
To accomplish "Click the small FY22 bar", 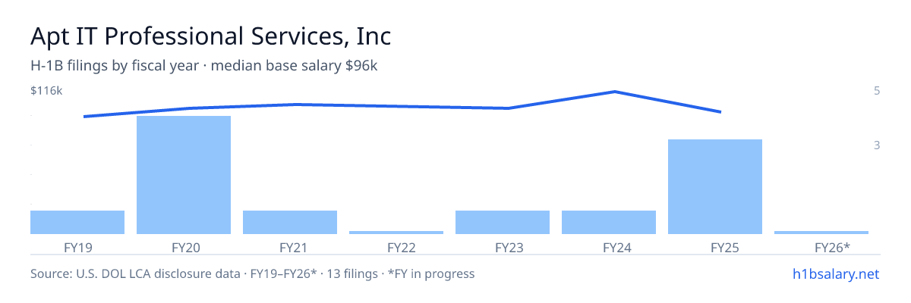I will [396, 233].
